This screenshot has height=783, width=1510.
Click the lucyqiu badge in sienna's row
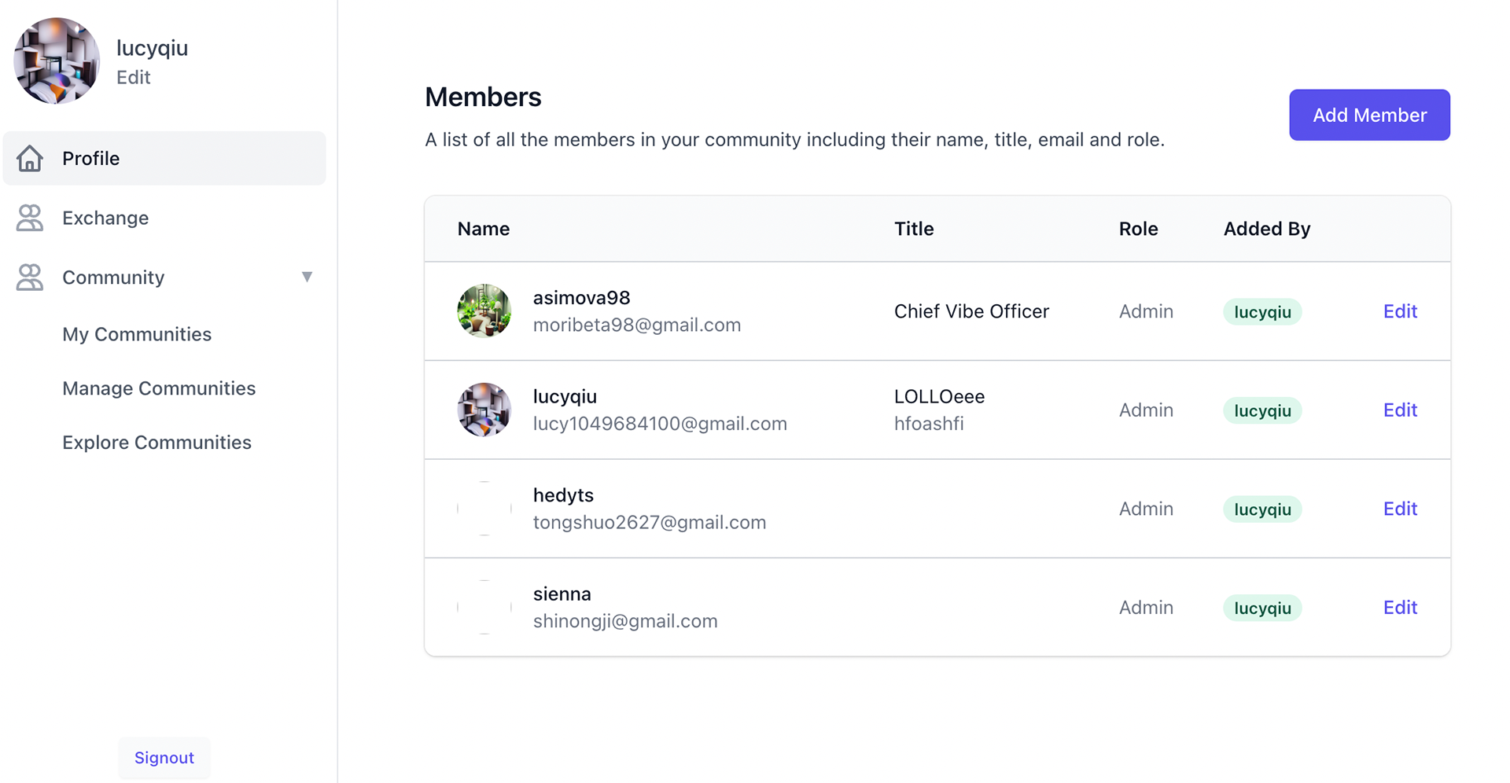coord(1262,608)
